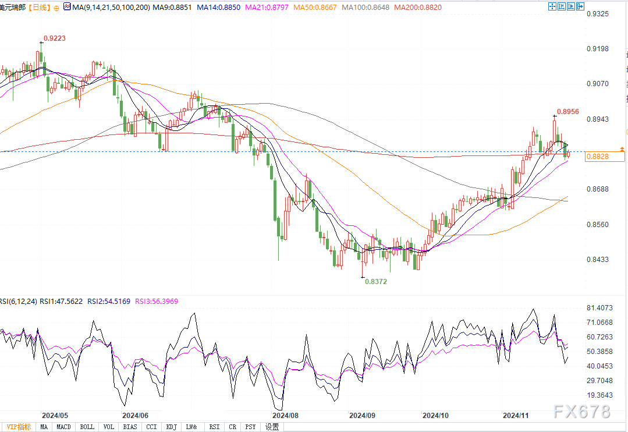Show the VOL indicator
Screen dimensions: 628x432
tap(109, 427)
